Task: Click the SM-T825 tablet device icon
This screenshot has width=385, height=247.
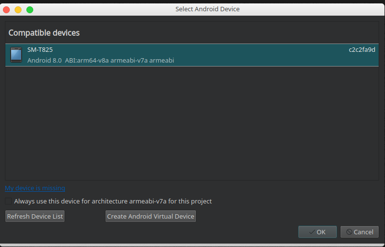Action: click(16, 55)
